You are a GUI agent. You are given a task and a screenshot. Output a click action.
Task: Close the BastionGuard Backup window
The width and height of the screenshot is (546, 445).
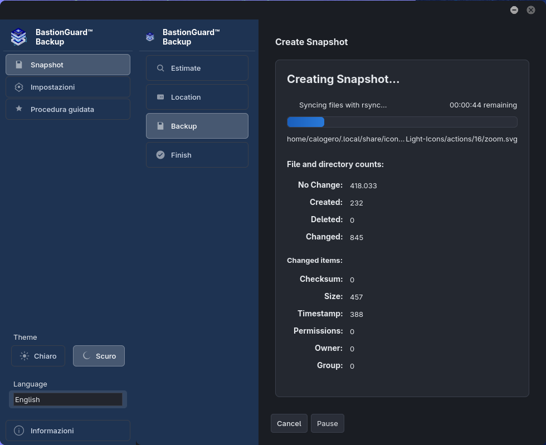coord(531,10)
